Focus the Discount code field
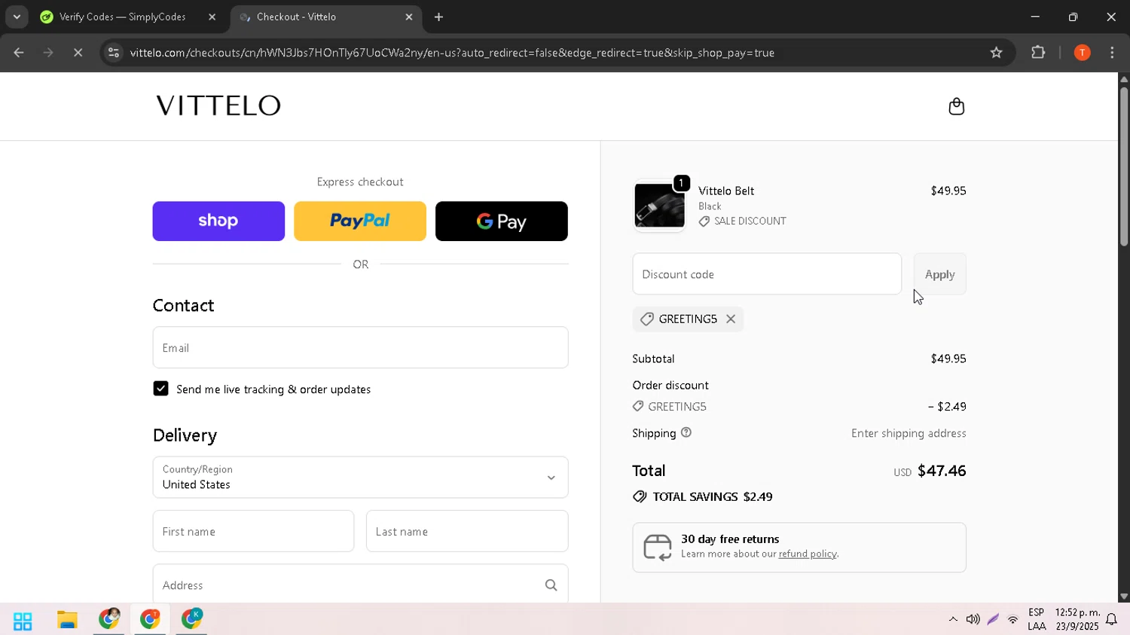The height and width of the screenshot is (635, 1130). pos(767,274)
